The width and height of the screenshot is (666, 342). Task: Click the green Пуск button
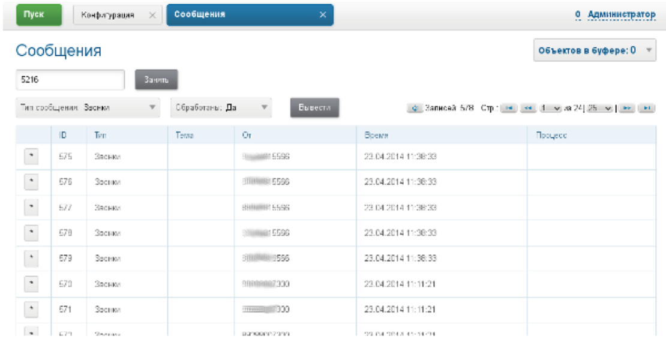point(39,15)
